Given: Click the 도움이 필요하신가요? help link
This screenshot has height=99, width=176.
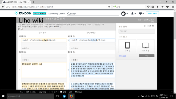Looking at the screenshot, I should [146, 20].
